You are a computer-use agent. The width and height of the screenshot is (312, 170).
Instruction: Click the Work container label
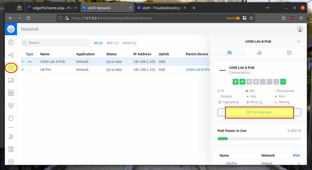click(233, 18)
